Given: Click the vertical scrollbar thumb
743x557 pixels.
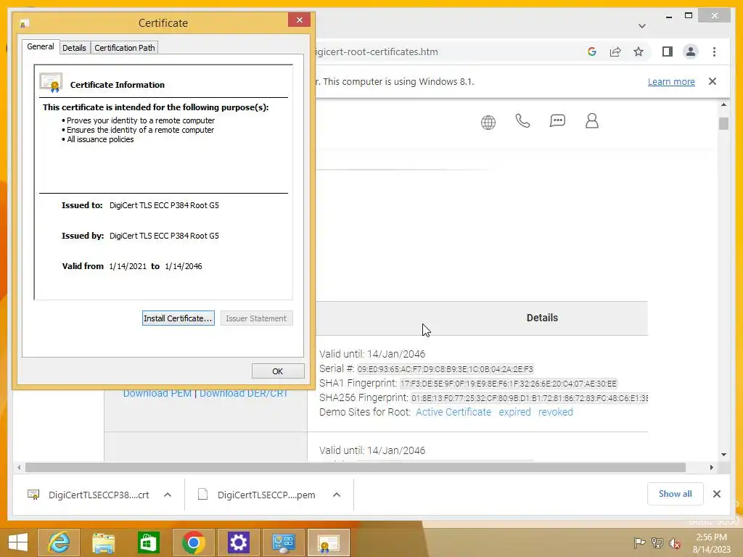Looking at the screenshot, I should 723,123.
